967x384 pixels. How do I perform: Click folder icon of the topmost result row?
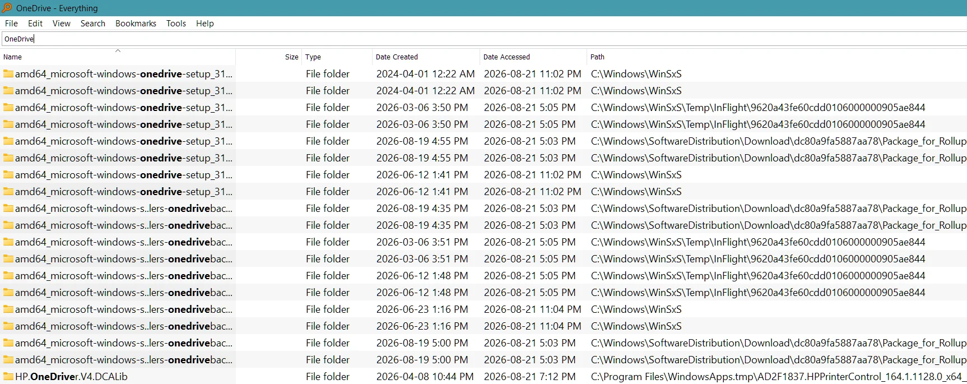8,74
